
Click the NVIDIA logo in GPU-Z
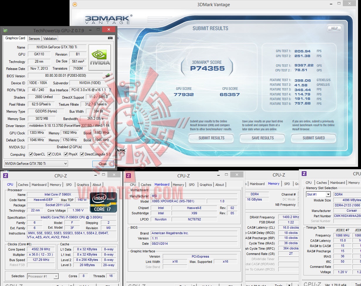(100, 57)
